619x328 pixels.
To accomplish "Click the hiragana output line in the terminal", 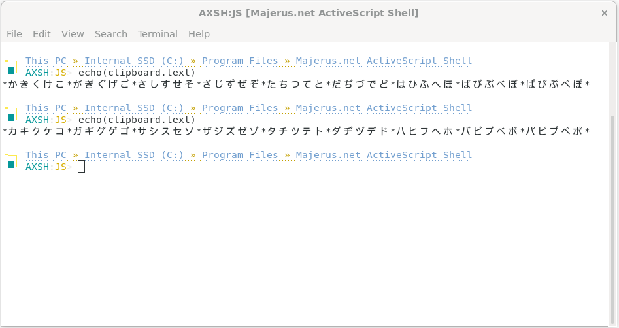I will 296,84.
